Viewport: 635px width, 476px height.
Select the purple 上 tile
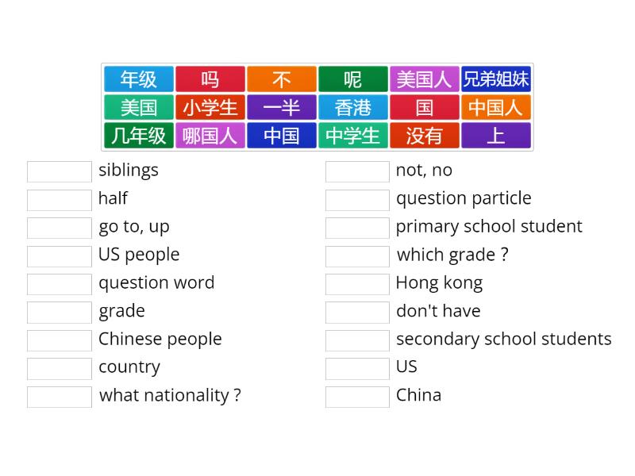click(496, 136)
